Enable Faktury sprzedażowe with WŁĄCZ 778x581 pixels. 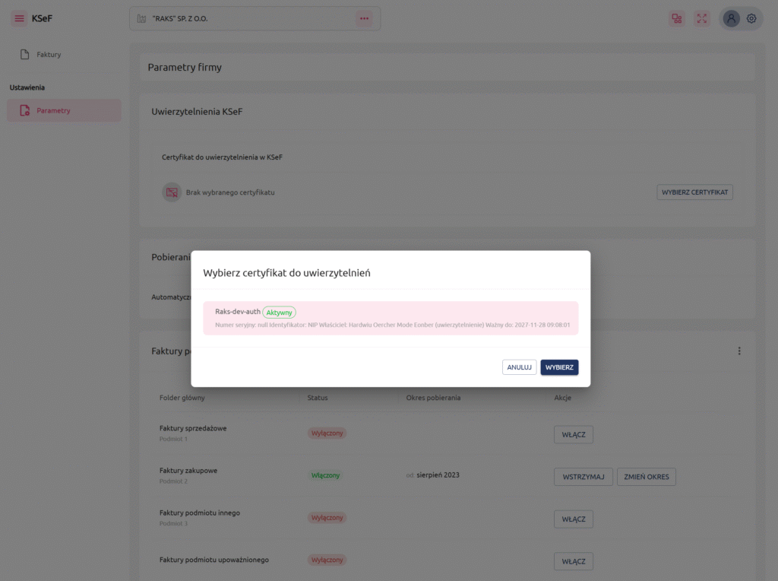[x=573, y=434]
